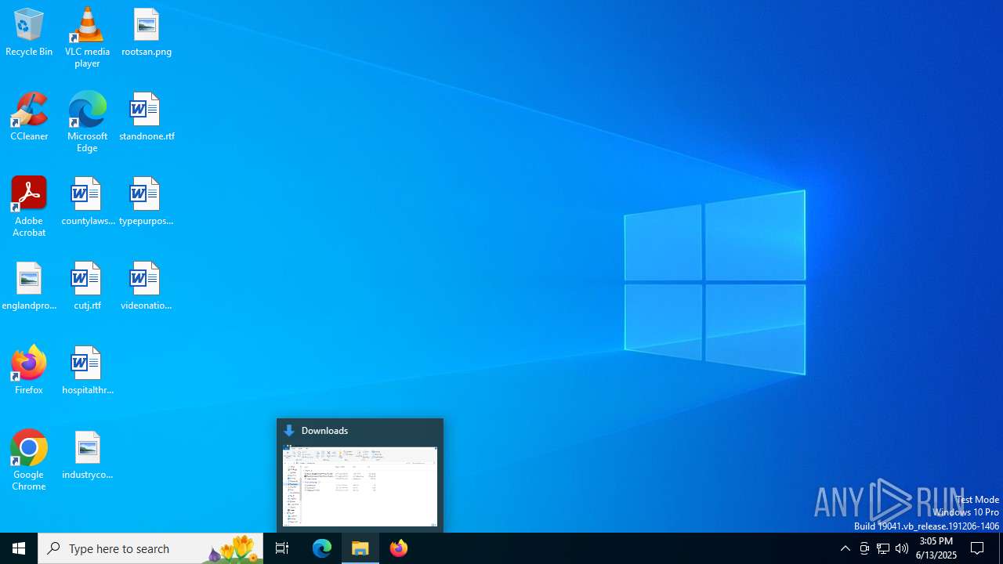Open the Windows Start menu
The width and height of the screenshot is (1003, 564).
tap(19, 548)
